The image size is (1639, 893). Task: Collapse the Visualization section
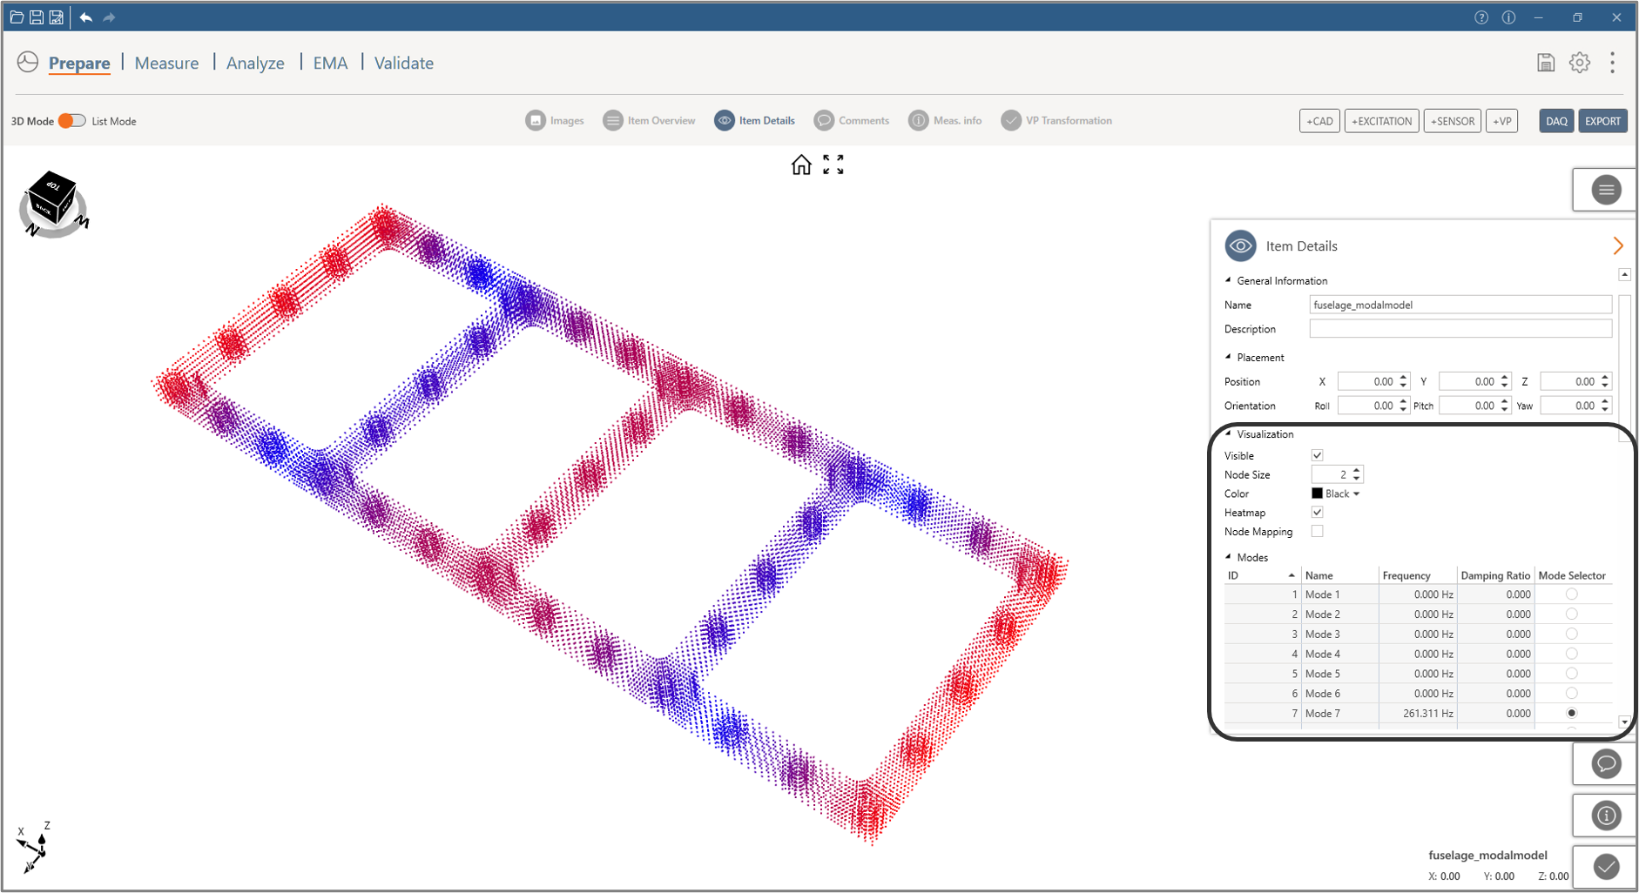tap(1229, 433)
